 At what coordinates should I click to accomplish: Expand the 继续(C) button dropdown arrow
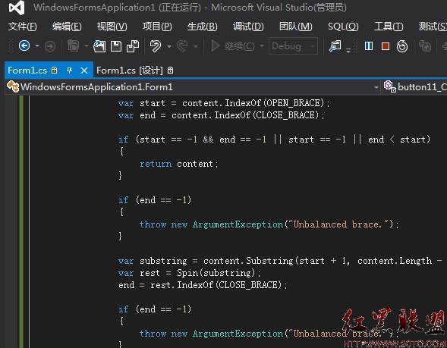[x=261, y=45]
